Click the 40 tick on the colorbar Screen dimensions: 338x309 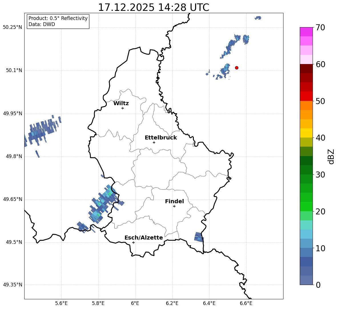[x=320, y=138]
